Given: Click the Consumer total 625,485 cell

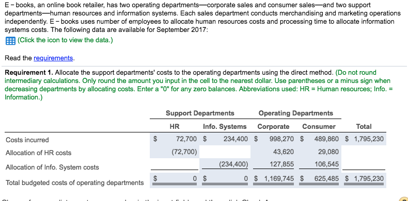Looking at the screenshot, I should coord(323,179).
